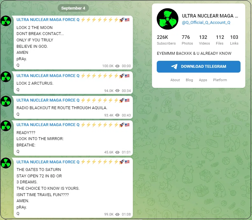The height and width of the screenshot is (220, 252).
Task: Click the text LOOK 2 ARCTURUS.
Action: coord(35,83)
